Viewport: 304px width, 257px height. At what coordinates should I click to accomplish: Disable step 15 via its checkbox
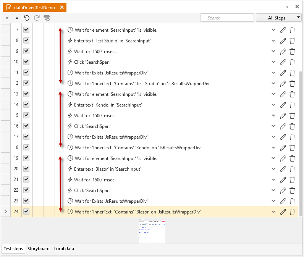pyautogui.click(x=26, y=115)
